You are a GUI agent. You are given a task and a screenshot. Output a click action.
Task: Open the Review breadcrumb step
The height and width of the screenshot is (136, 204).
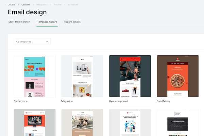(x=58, y=5)
